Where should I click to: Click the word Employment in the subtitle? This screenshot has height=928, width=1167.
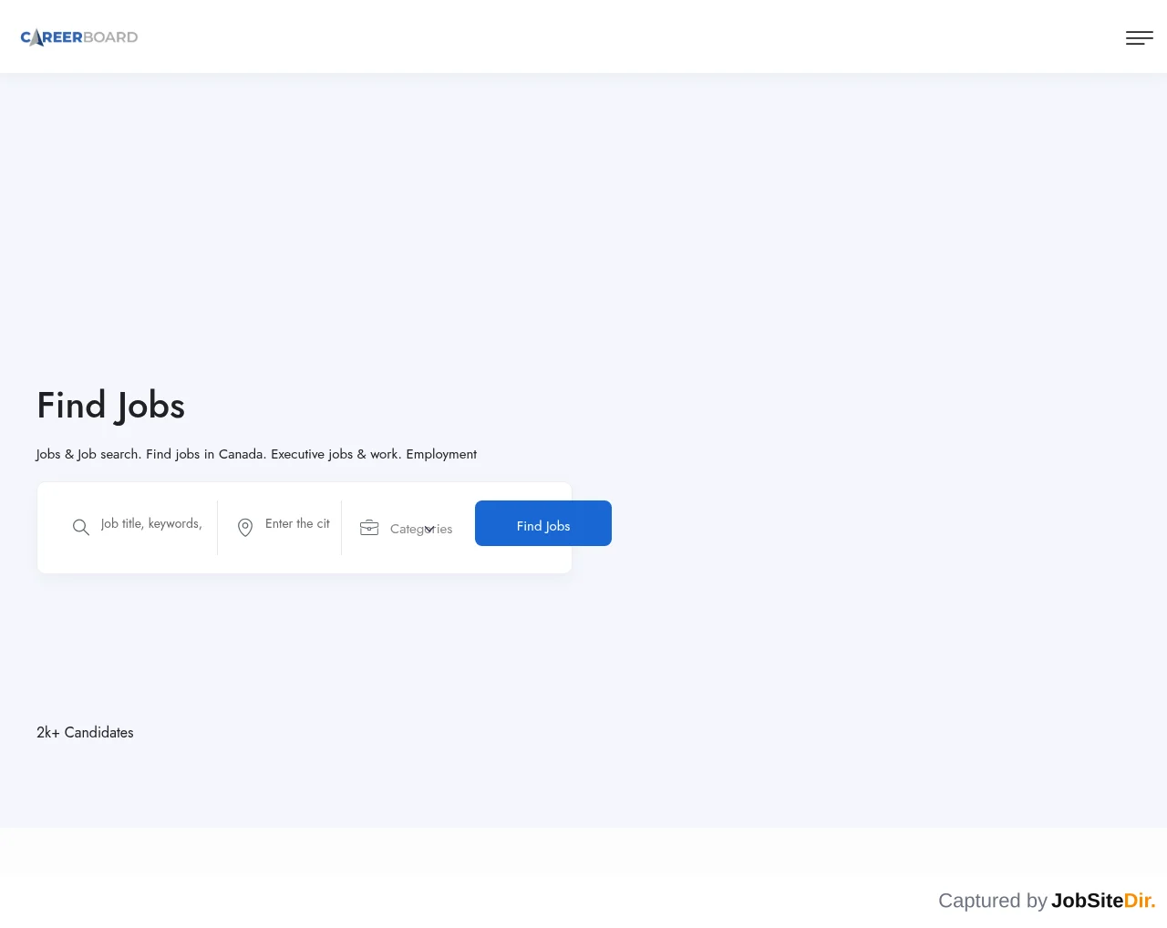[441, 454]
